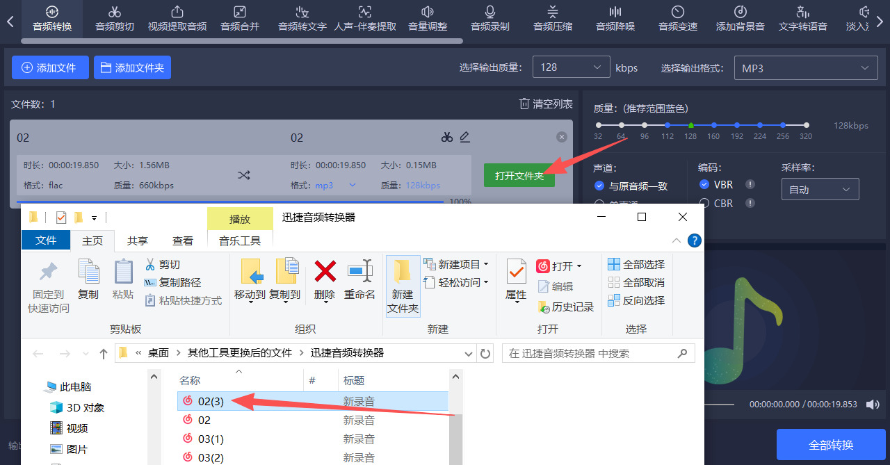Open the 音频转文字 tool
The width and height of the screenshot is (890, 465).
302,18
